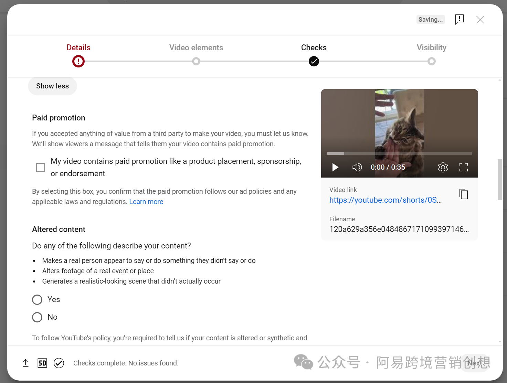This screenshot has width=507, height=383.
Task: Enter fullscreen on video preview
Action: pyautogui.click(x=463, y=167)
